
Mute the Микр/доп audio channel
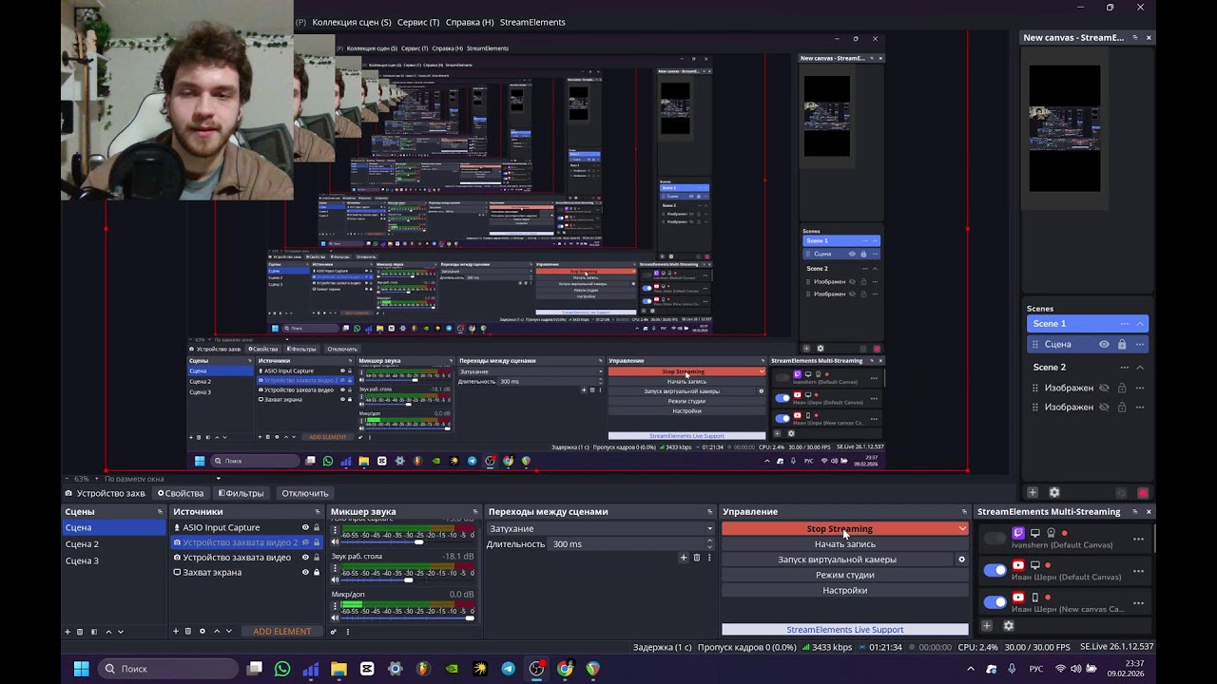pos(335,617)
